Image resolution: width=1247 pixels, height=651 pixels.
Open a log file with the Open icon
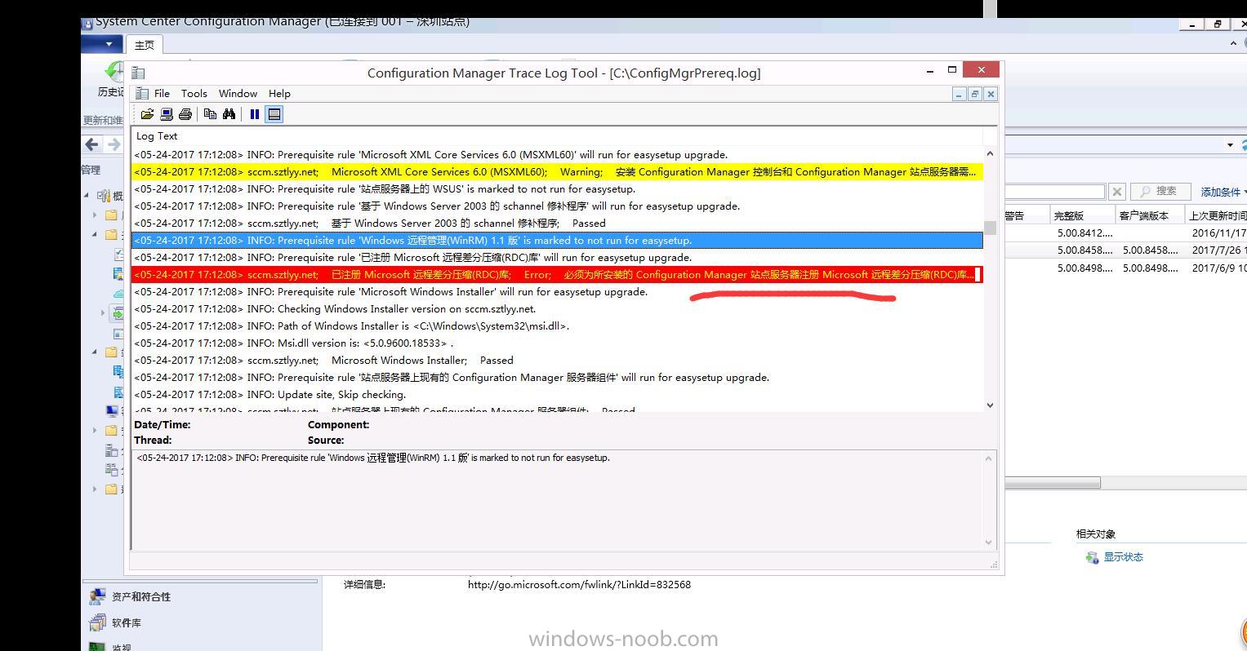click(147, 114)
